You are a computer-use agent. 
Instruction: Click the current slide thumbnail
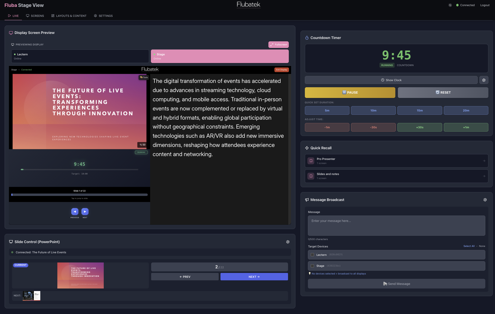81,275
